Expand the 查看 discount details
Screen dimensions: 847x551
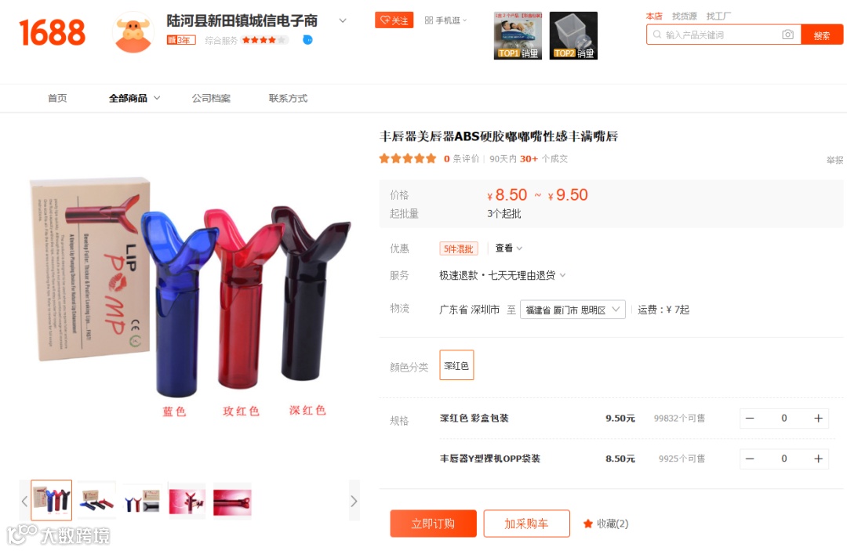coord(508,248)
